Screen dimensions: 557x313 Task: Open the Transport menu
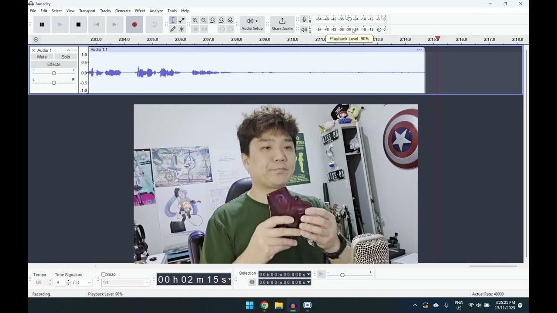(87, 11)
